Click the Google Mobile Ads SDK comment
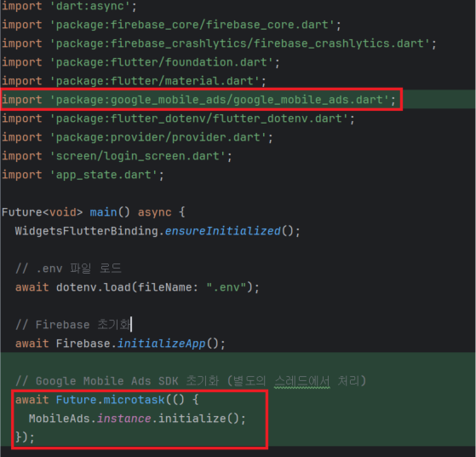 (191, 381)
